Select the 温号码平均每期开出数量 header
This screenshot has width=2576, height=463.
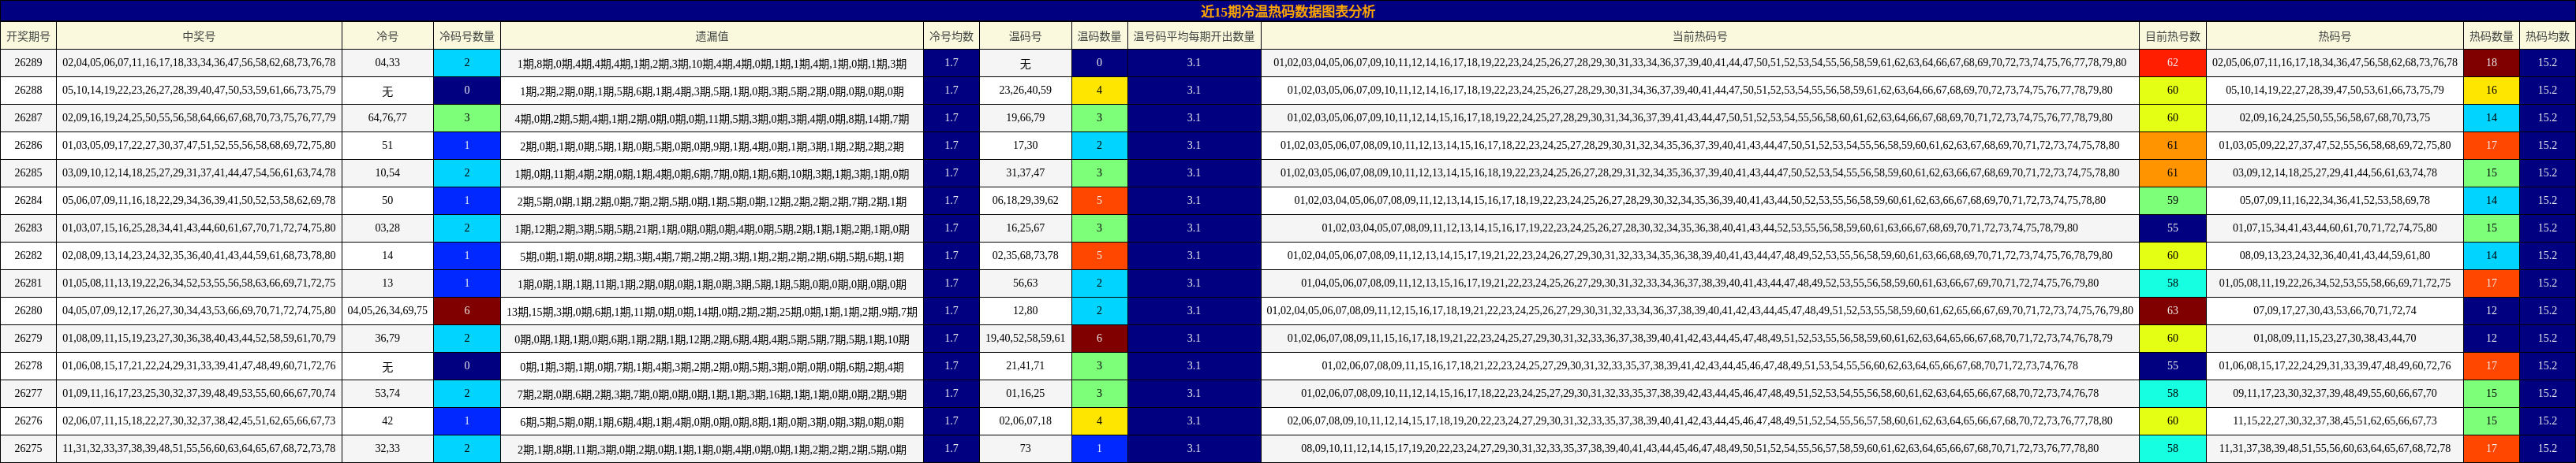click(1194, 36)
